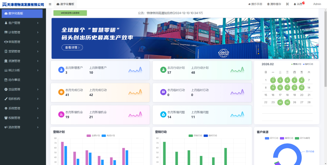Select the 数字化看板 tab in header
This screenshot has height=165, width=327.
coord(65,4)
